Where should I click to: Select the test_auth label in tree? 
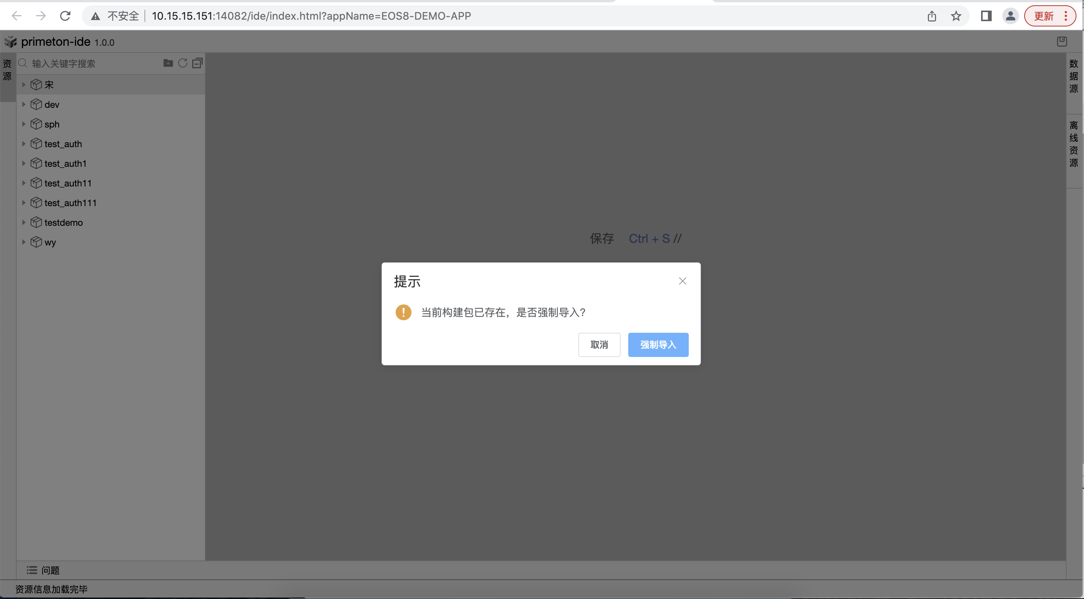click(63, 144)
